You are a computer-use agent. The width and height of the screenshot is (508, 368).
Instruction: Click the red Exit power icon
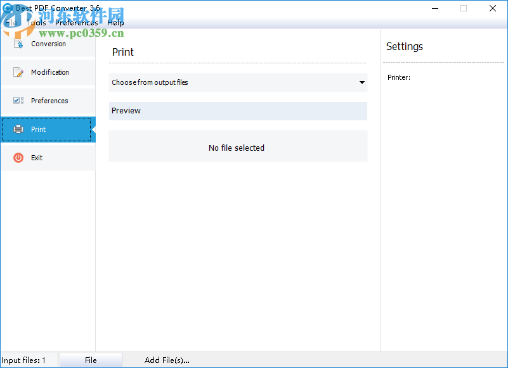pos(16,157)
